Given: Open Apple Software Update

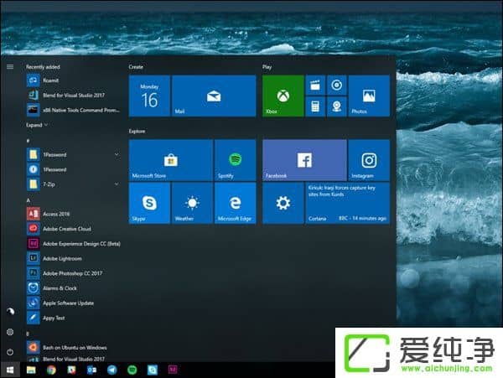Looking at the screenshot, I should click(73, 303).
